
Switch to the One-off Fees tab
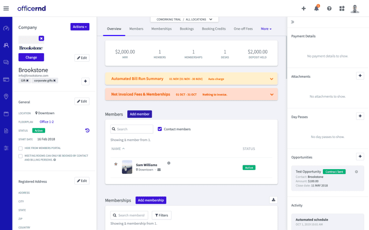[x=243, y=29]
